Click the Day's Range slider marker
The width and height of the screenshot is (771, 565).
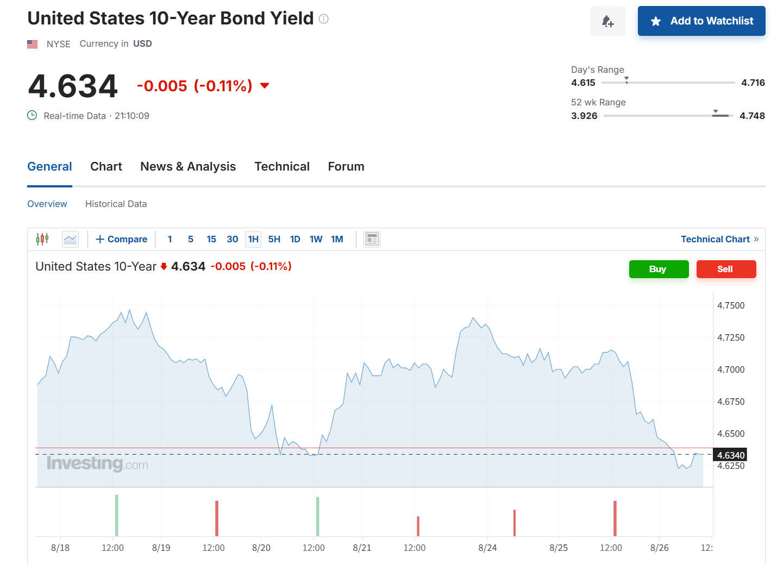(x=626, y=80)
